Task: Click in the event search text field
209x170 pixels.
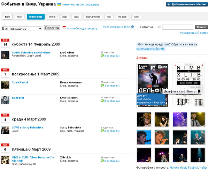Action: [178, 27]
